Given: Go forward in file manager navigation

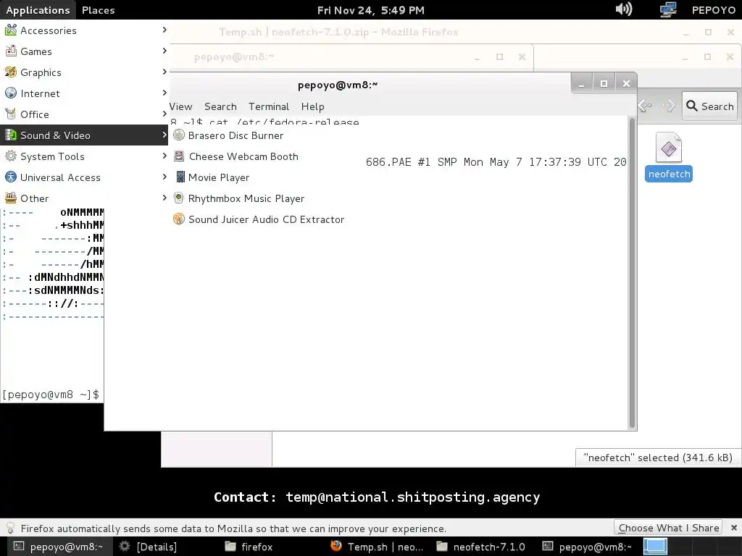Looking at the screenshot, I should coord(669,106).
